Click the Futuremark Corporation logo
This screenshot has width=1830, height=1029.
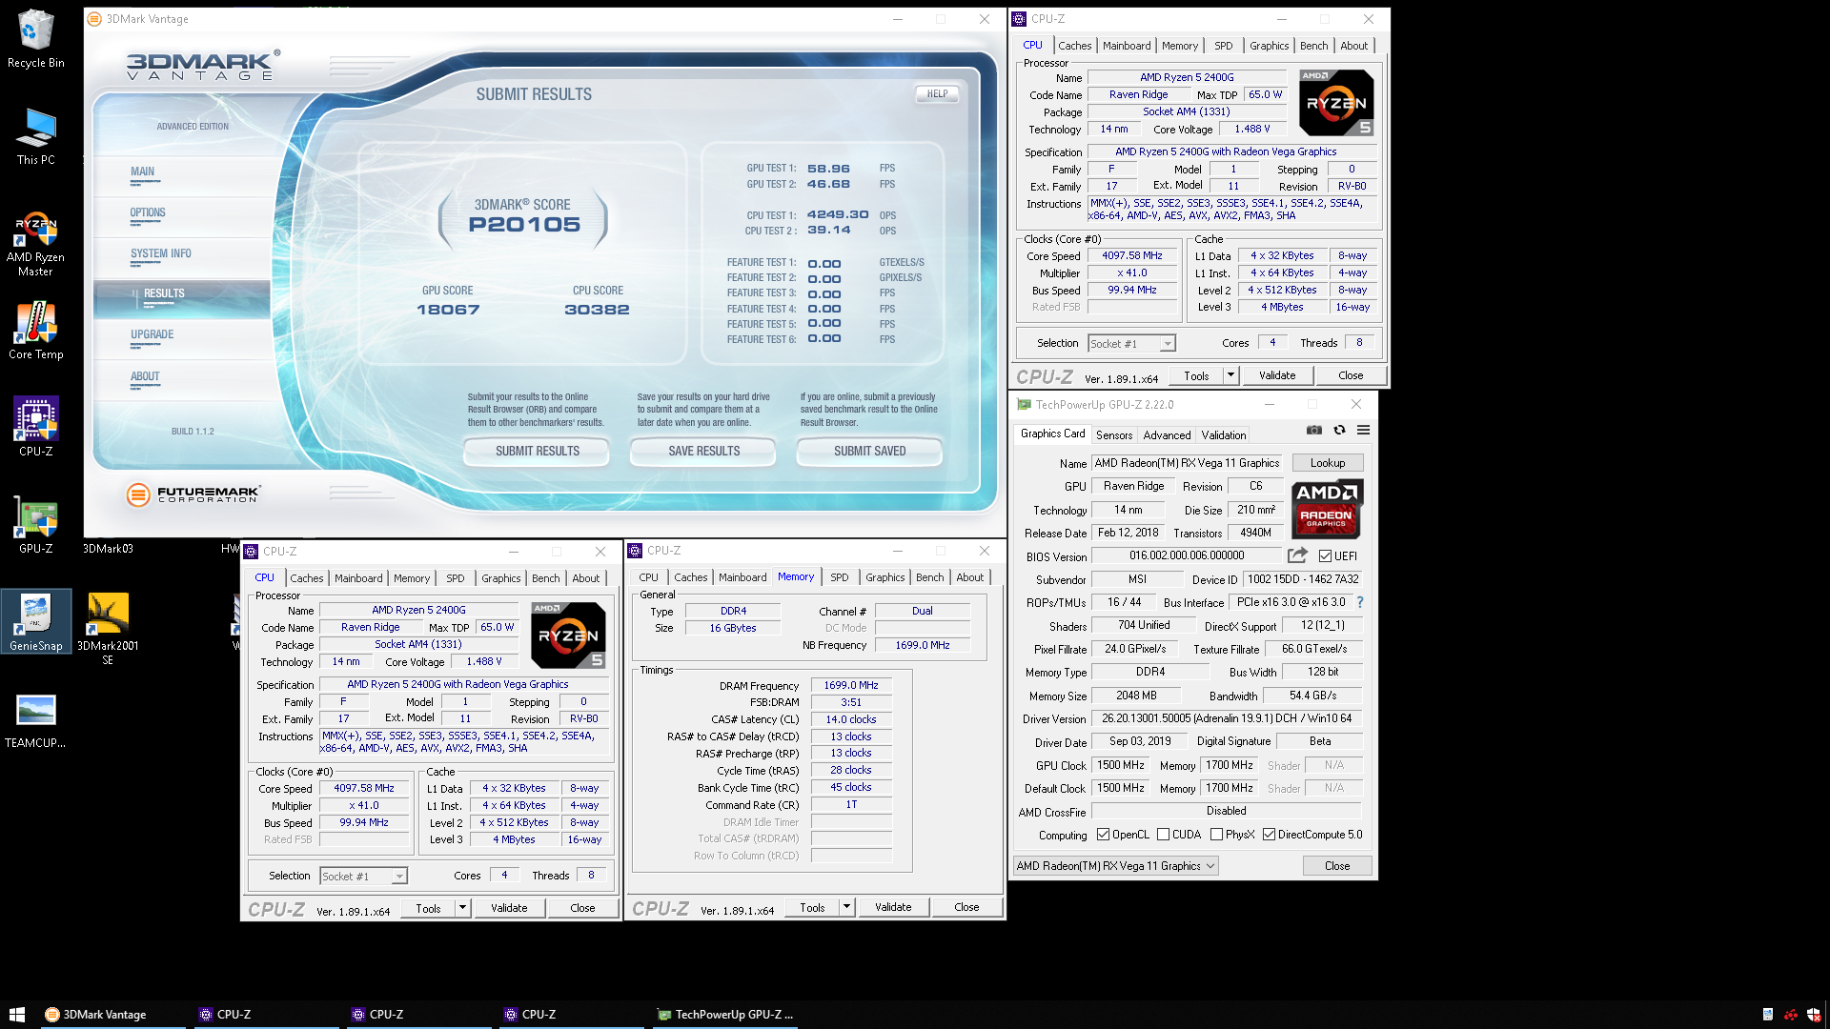pos(193,494)
